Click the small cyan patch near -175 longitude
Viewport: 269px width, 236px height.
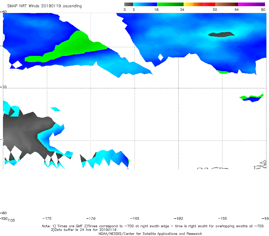55,109
